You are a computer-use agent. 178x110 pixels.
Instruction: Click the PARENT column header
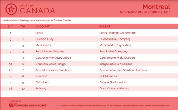(x=105, y=27)
